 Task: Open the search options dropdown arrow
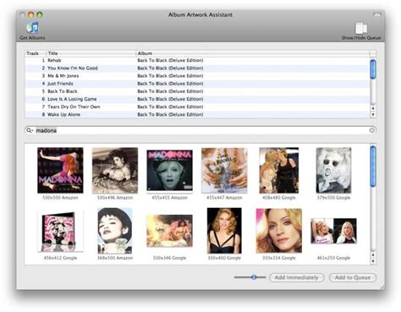coord(32,130)
